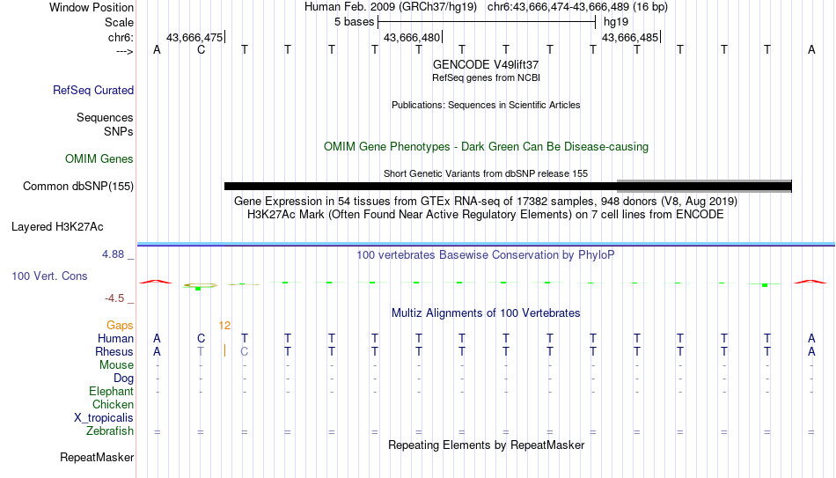Click Short Genetic Variants from dbSNP title
The width and height of the screenshot is (836, 478).
pyautogui.click(x=486, y=174)
